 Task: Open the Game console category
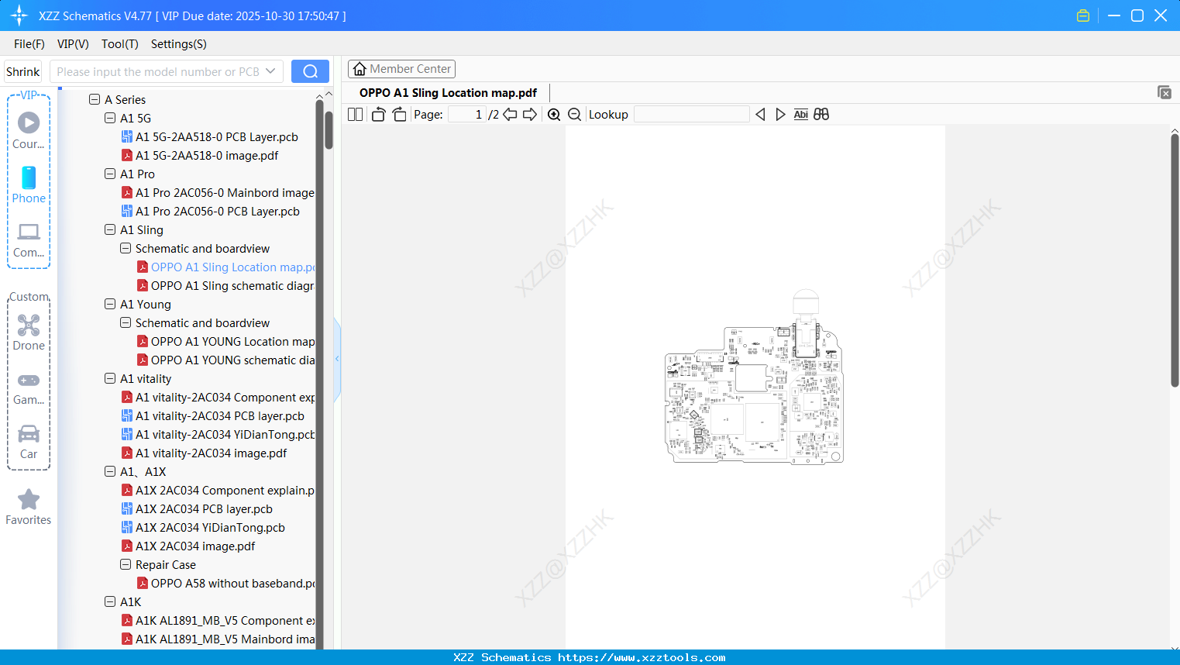pyautogui.click(x=29, y=388)
